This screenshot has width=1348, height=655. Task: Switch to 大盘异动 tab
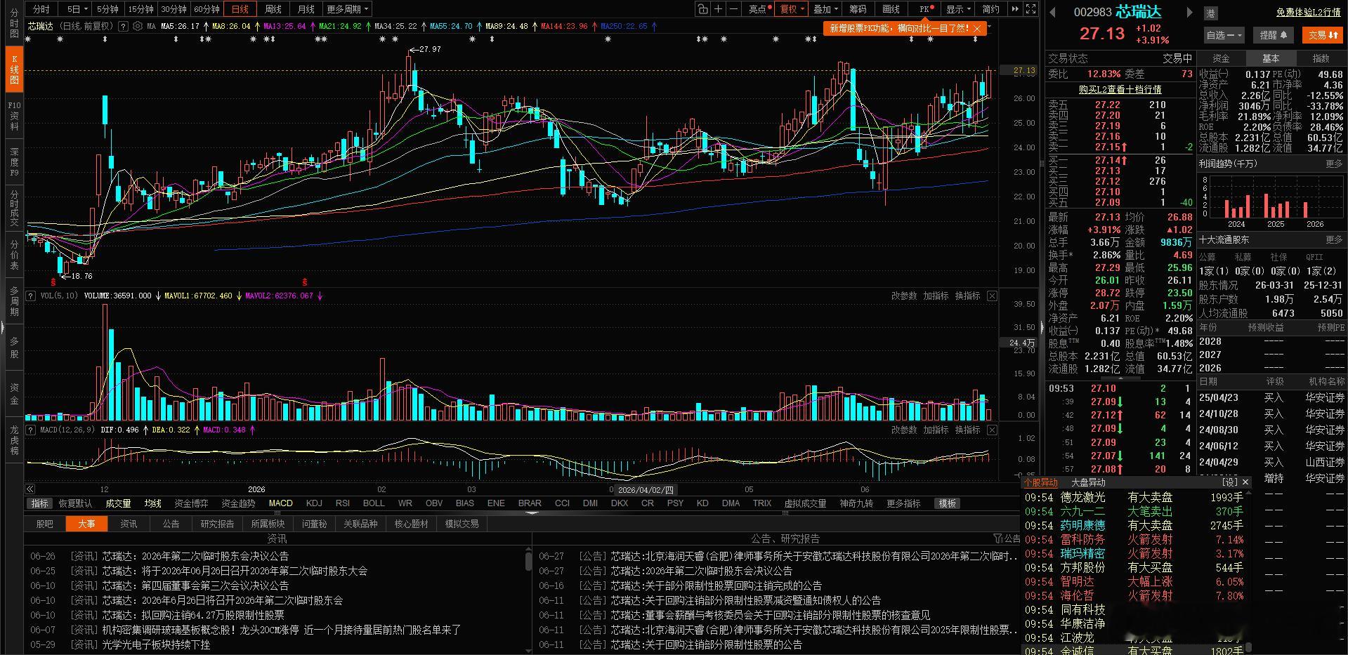(x=1088, y=482)
